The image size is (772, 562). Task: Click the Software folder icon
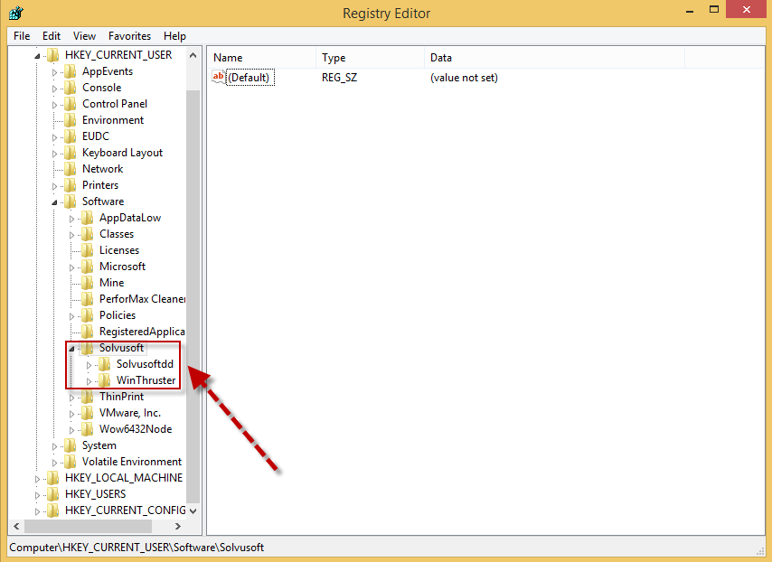(x=70, y=201)
